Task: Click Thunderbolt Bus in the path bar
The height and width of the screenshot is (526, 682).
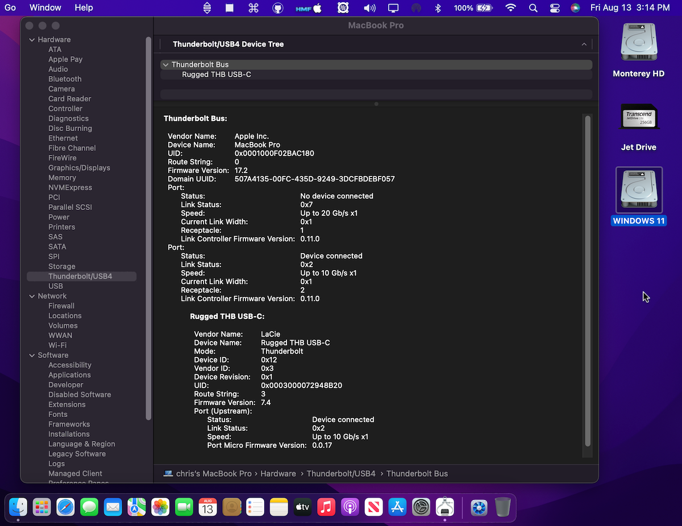Action: (x=417, y=473)
